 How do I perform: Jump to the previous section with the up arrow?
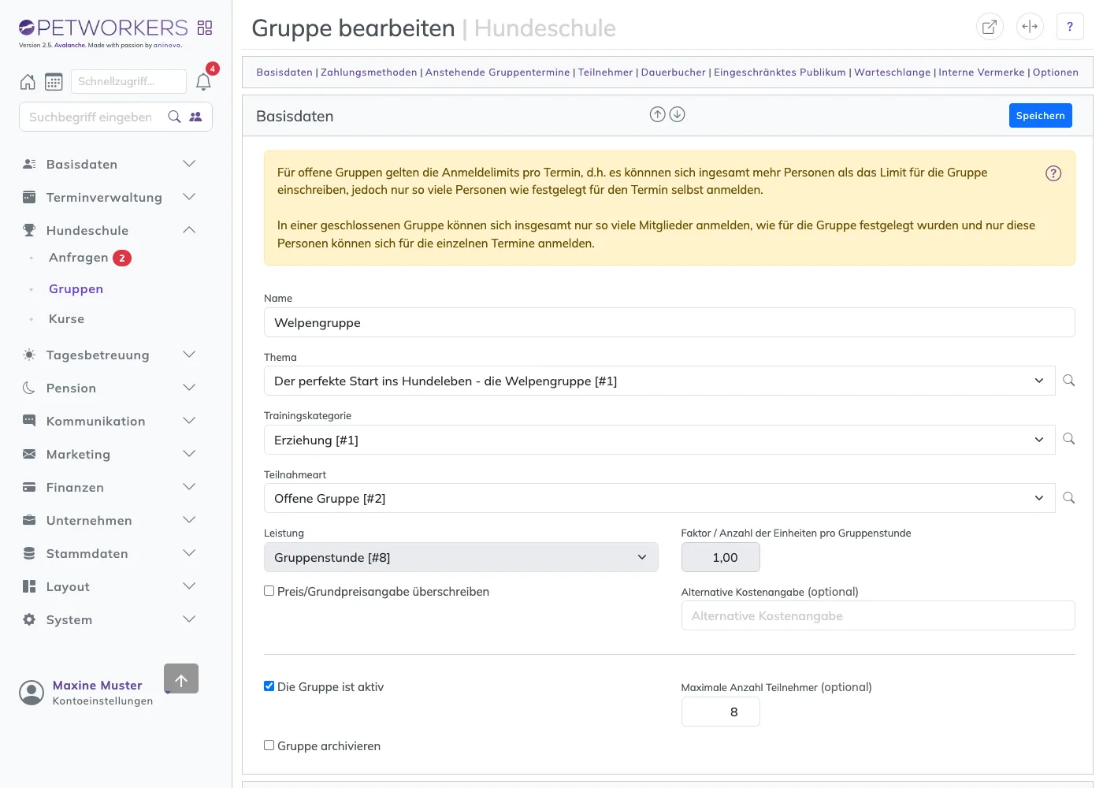pos(657,114)
